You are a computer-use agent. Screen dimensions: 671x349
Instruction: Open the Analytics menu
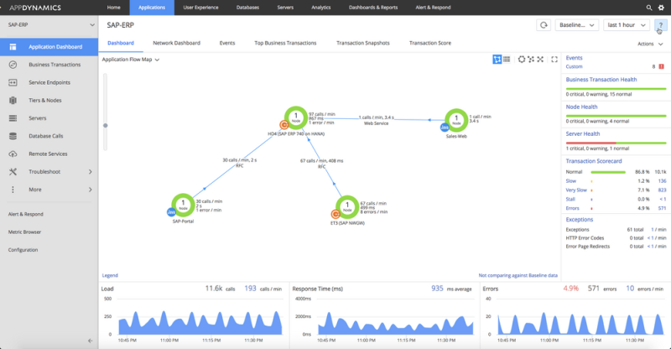coord(321,8)
